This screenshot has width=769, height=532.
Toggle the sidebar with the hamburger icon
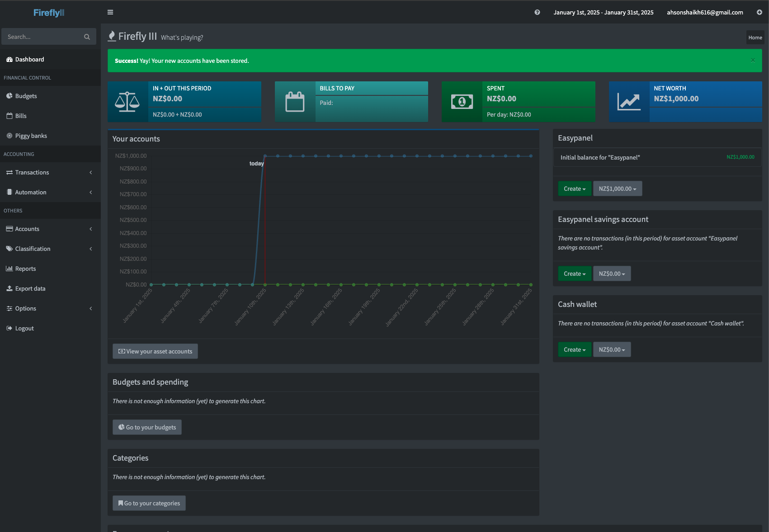coord(110,12)
